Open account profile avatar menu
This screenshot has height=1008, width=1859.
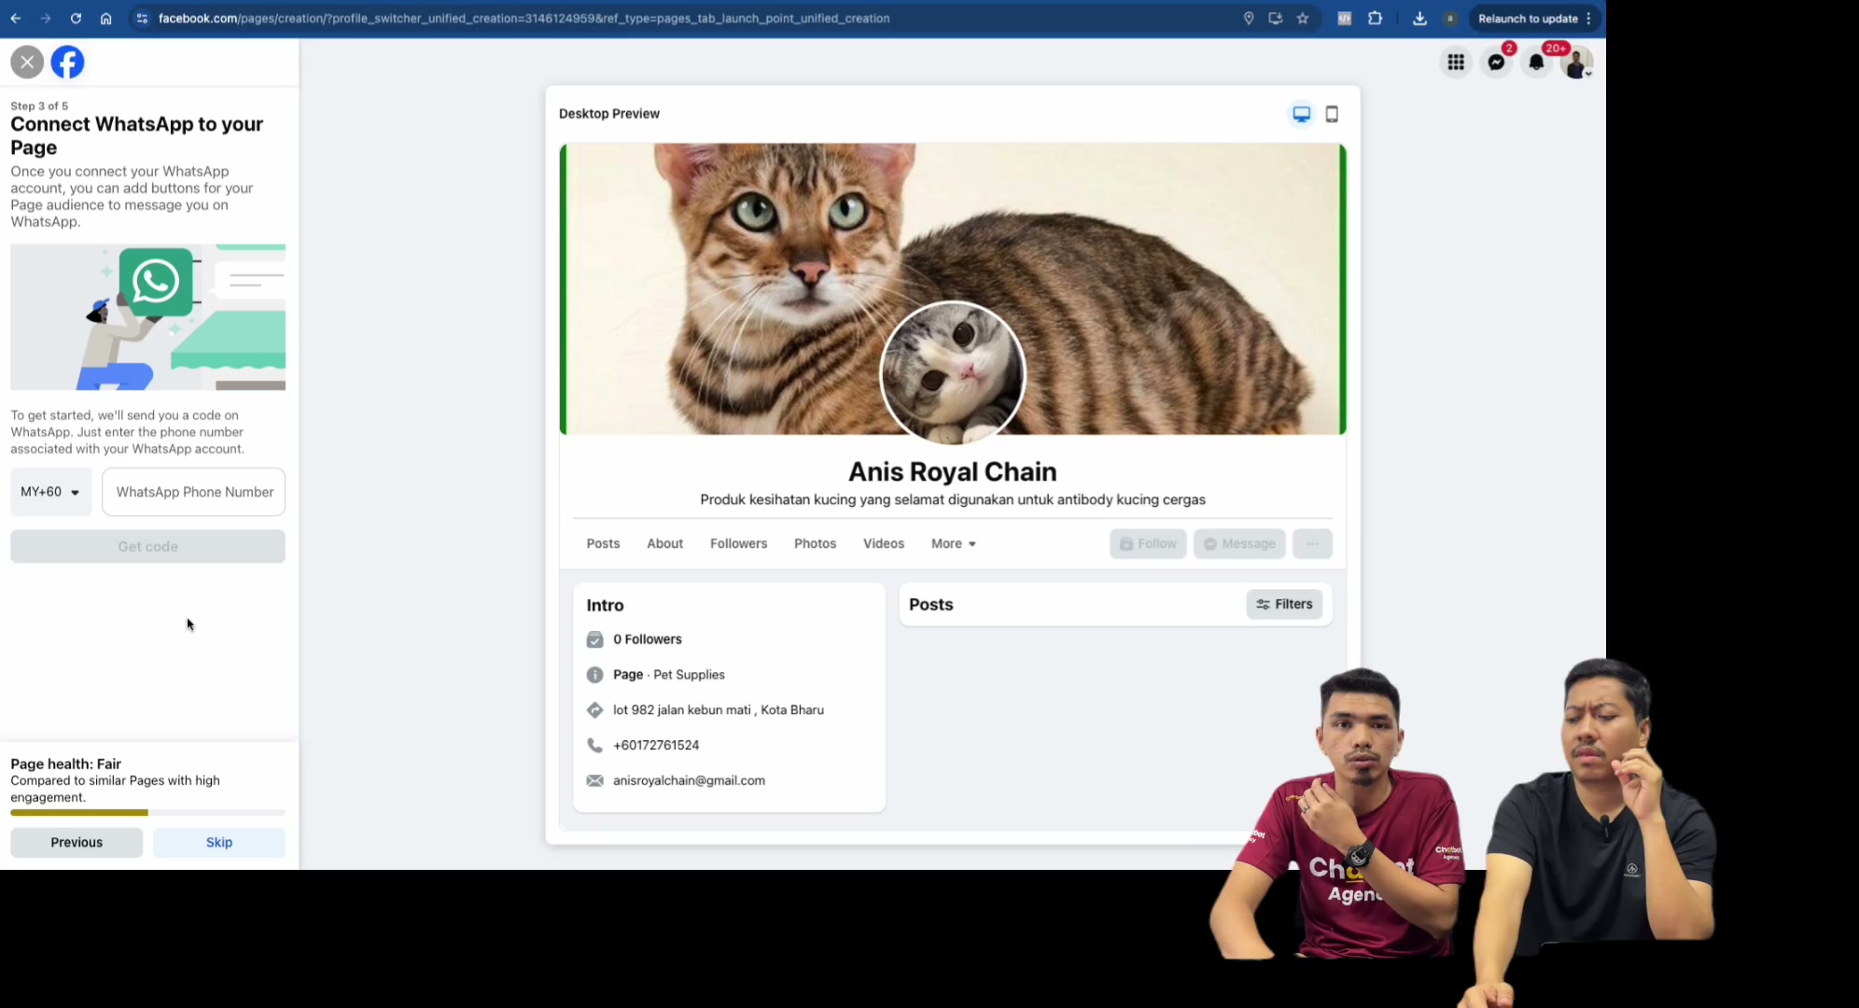pos(1576,63)
